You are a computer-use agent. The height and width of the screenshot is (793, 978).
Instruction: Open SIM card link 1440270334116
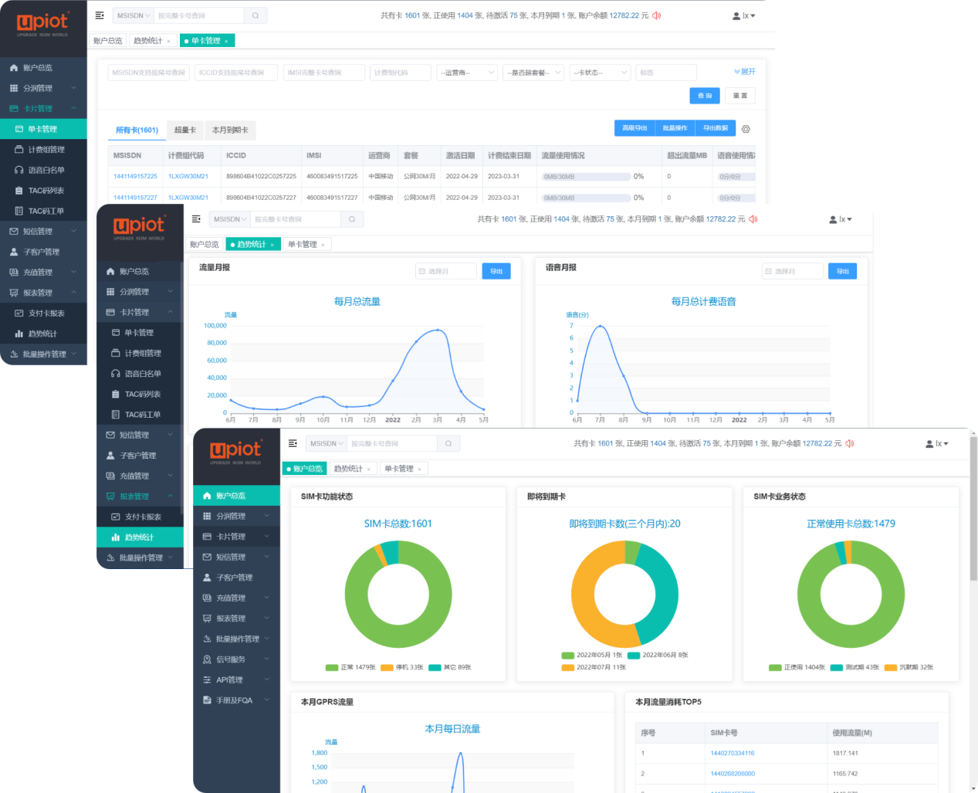pos(733,753)
